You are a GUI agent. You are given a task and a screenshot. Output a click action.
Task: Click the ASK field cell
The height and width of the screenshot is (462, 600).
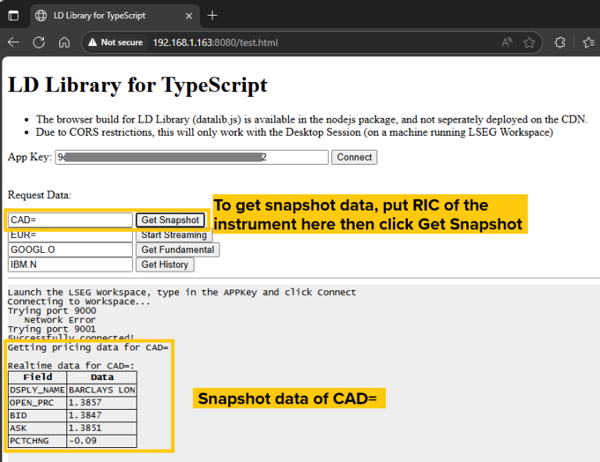[37, 428]
